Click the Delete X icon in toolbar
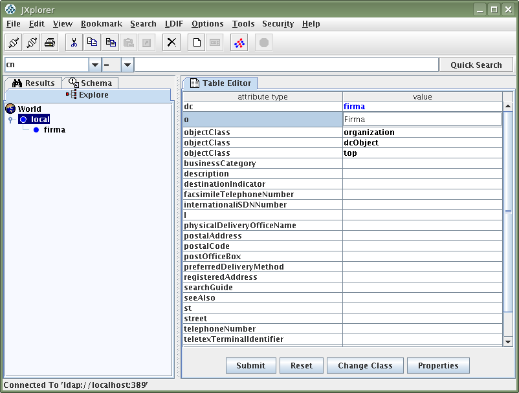The height and width of the screenshot is (393, 519). point(171,43)
